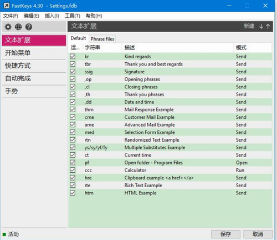Disable the 'ccc' Calculator checkbox

click(73, 170)
